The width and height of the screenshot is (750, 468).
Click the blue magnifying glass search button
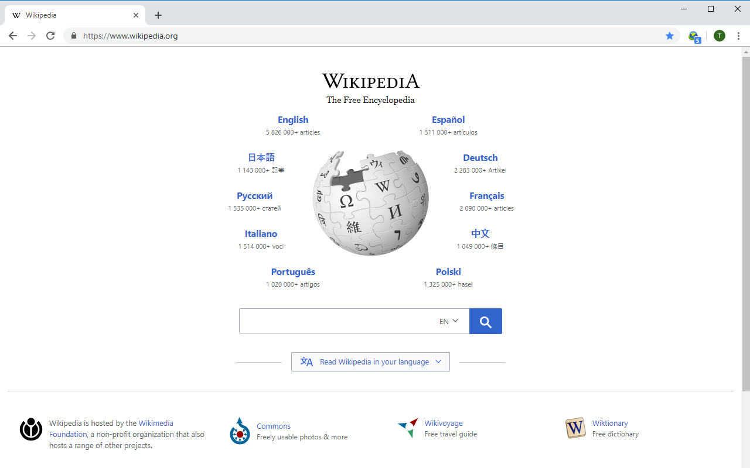tap(486, 321)
